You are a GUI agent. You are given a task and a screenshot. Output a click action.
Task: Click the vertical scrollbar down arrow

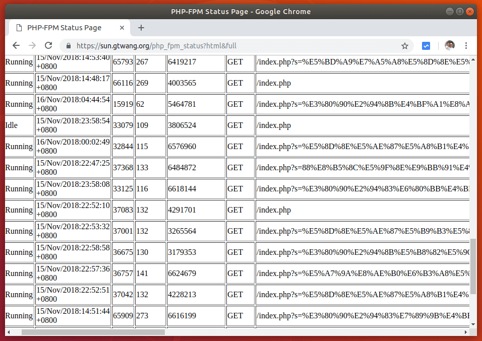click(x=472, y=324)
